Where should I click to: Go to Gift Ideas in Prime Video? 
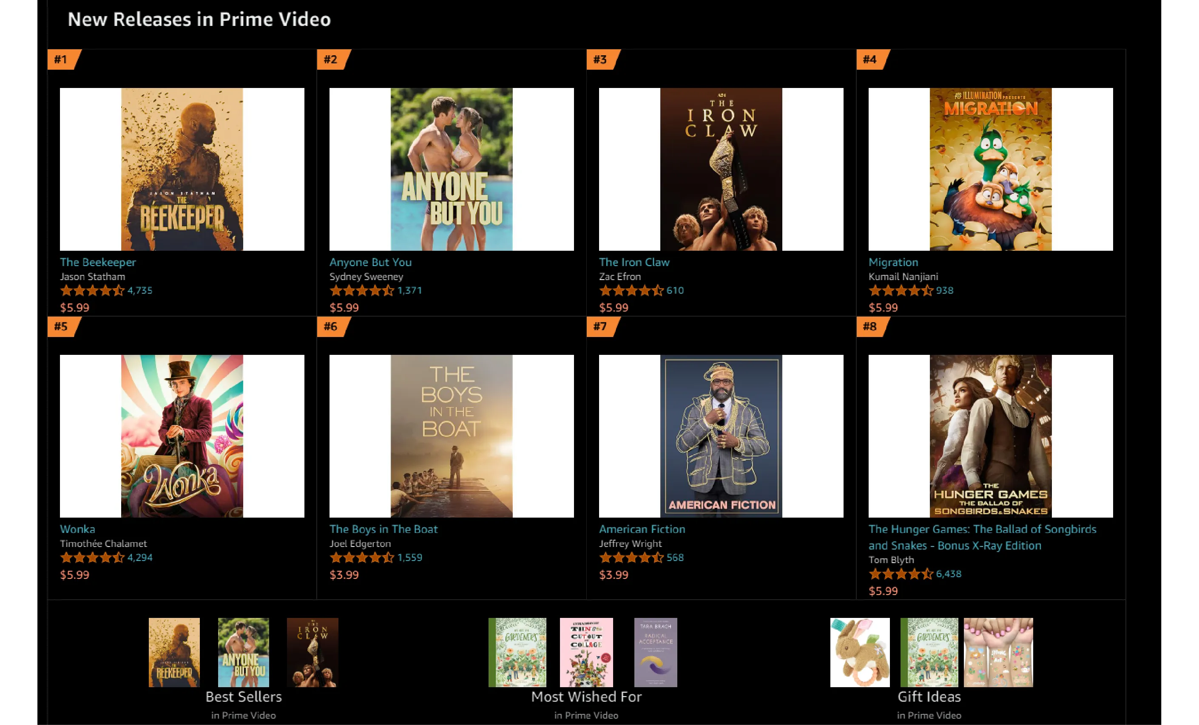pyautogui.click(x=929, y=697)
